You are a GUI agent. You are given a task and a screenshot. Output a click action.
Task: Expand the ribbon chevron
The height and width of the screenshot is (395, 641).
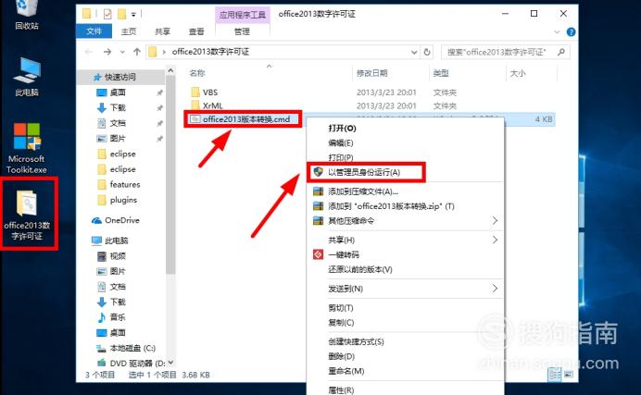tap(557, 31)
